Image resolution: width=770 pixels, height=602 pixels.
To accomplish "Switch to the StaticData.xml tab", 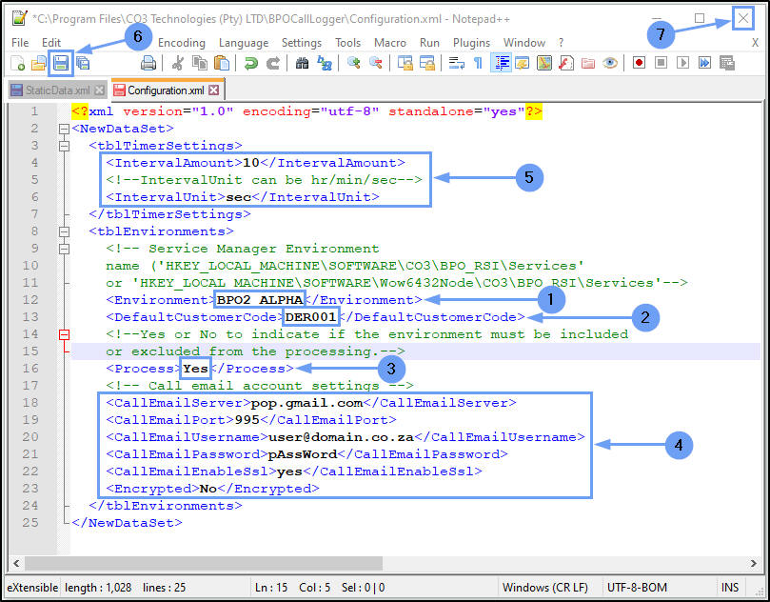I will (x=56, y=90).
